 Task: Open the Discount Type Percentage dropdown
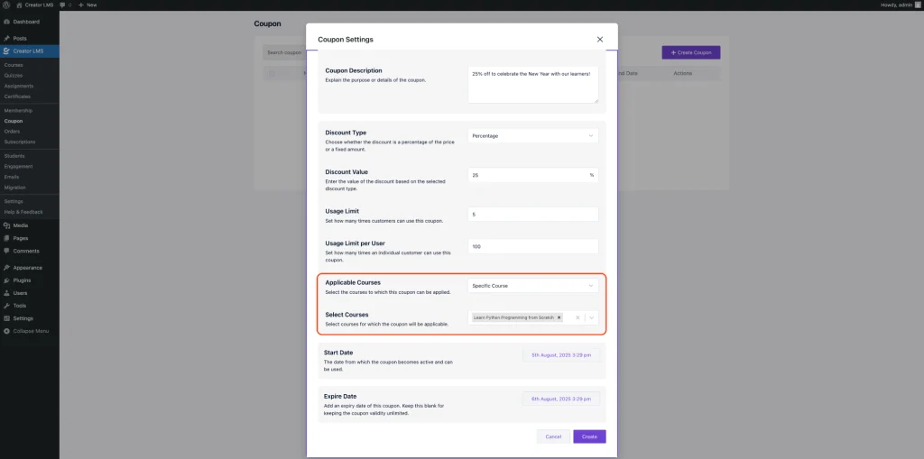coord(533,135)
